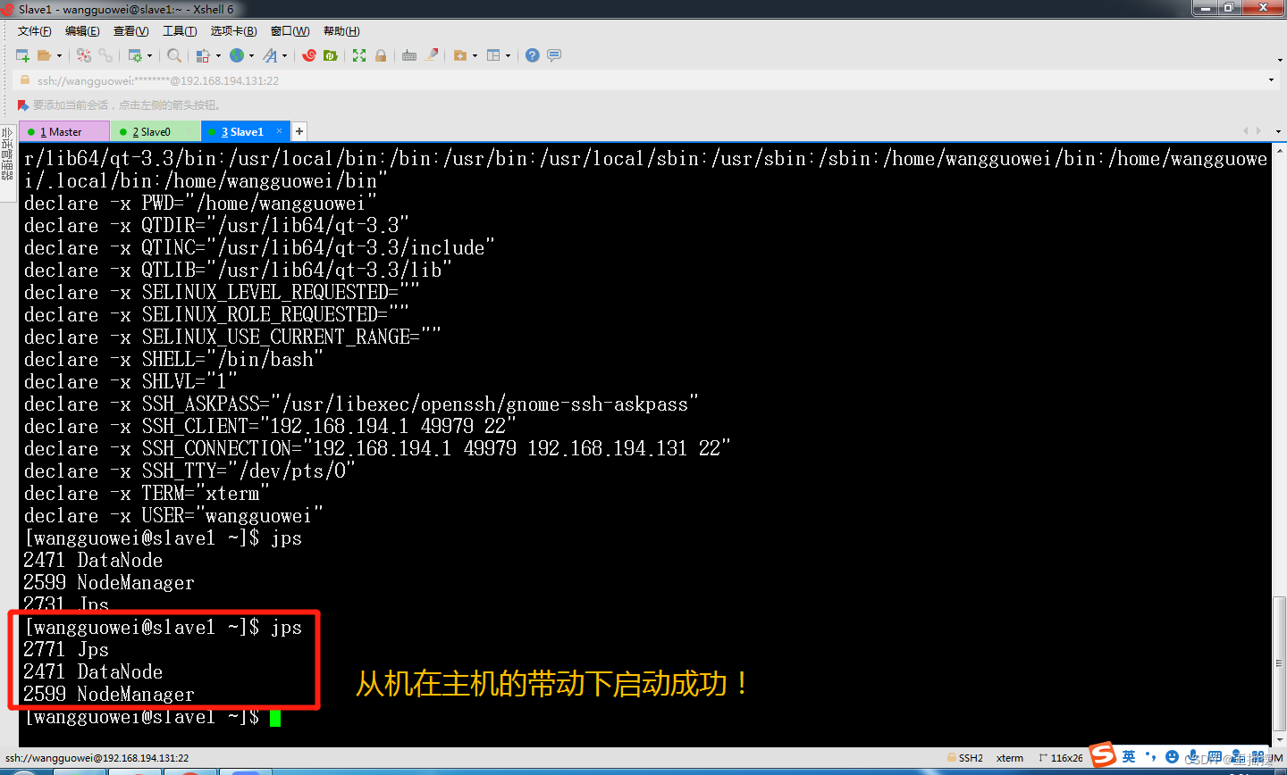This screenshot has width=1287, height=775.
Task: Close the 3 Slave1 tab
Action: 280,131
